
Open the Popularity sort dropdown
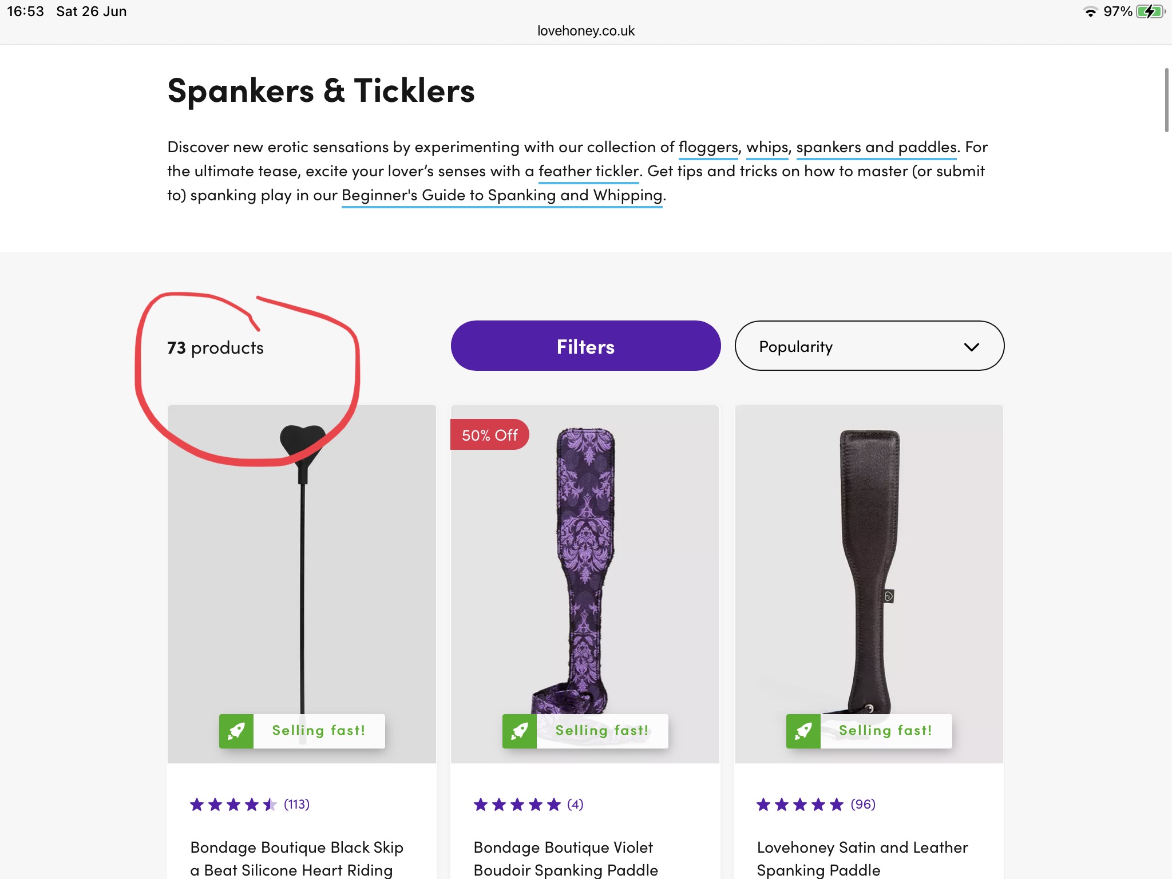click(x=869, y=346)
